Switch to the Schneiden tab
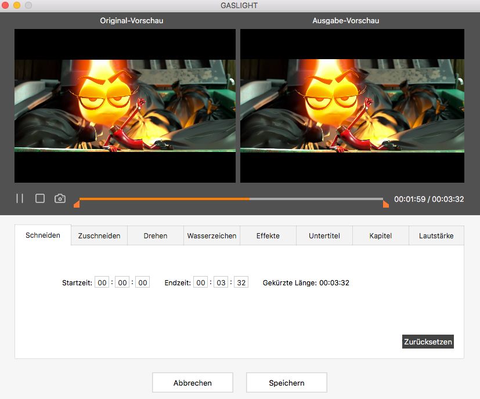Viewport: 480px width, 399px height. pos(43,235)
